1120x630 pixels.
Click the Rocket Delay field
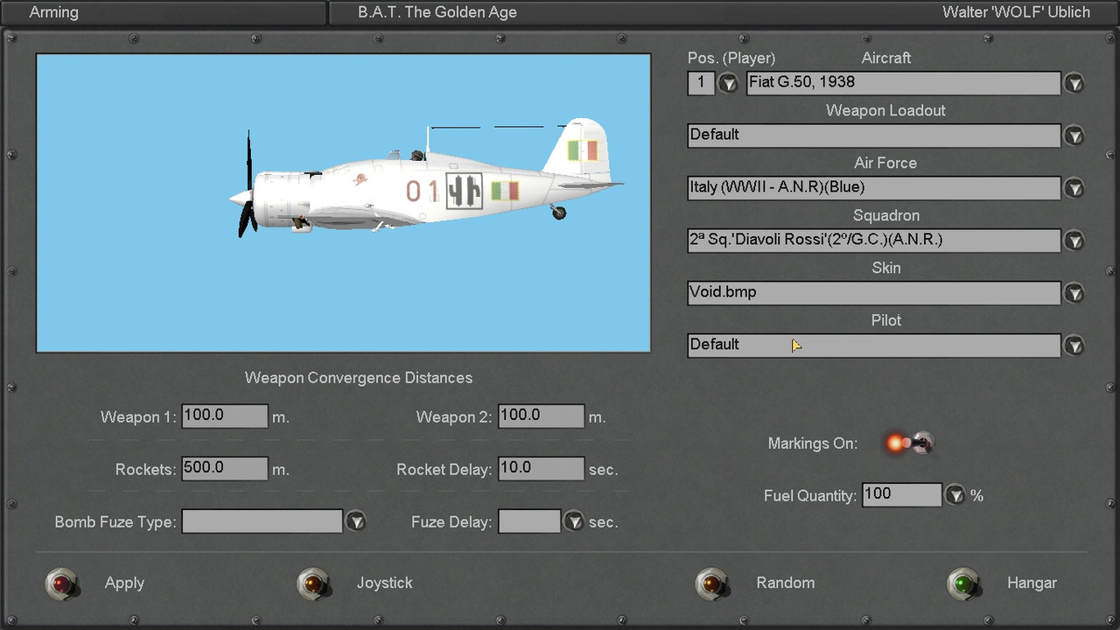point(541,468)
